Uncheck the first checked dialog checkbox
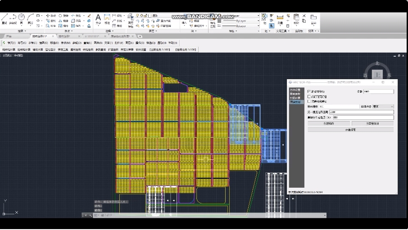Image resolution: width=408 pixels, height=230 pixels. tap(309, 91)
